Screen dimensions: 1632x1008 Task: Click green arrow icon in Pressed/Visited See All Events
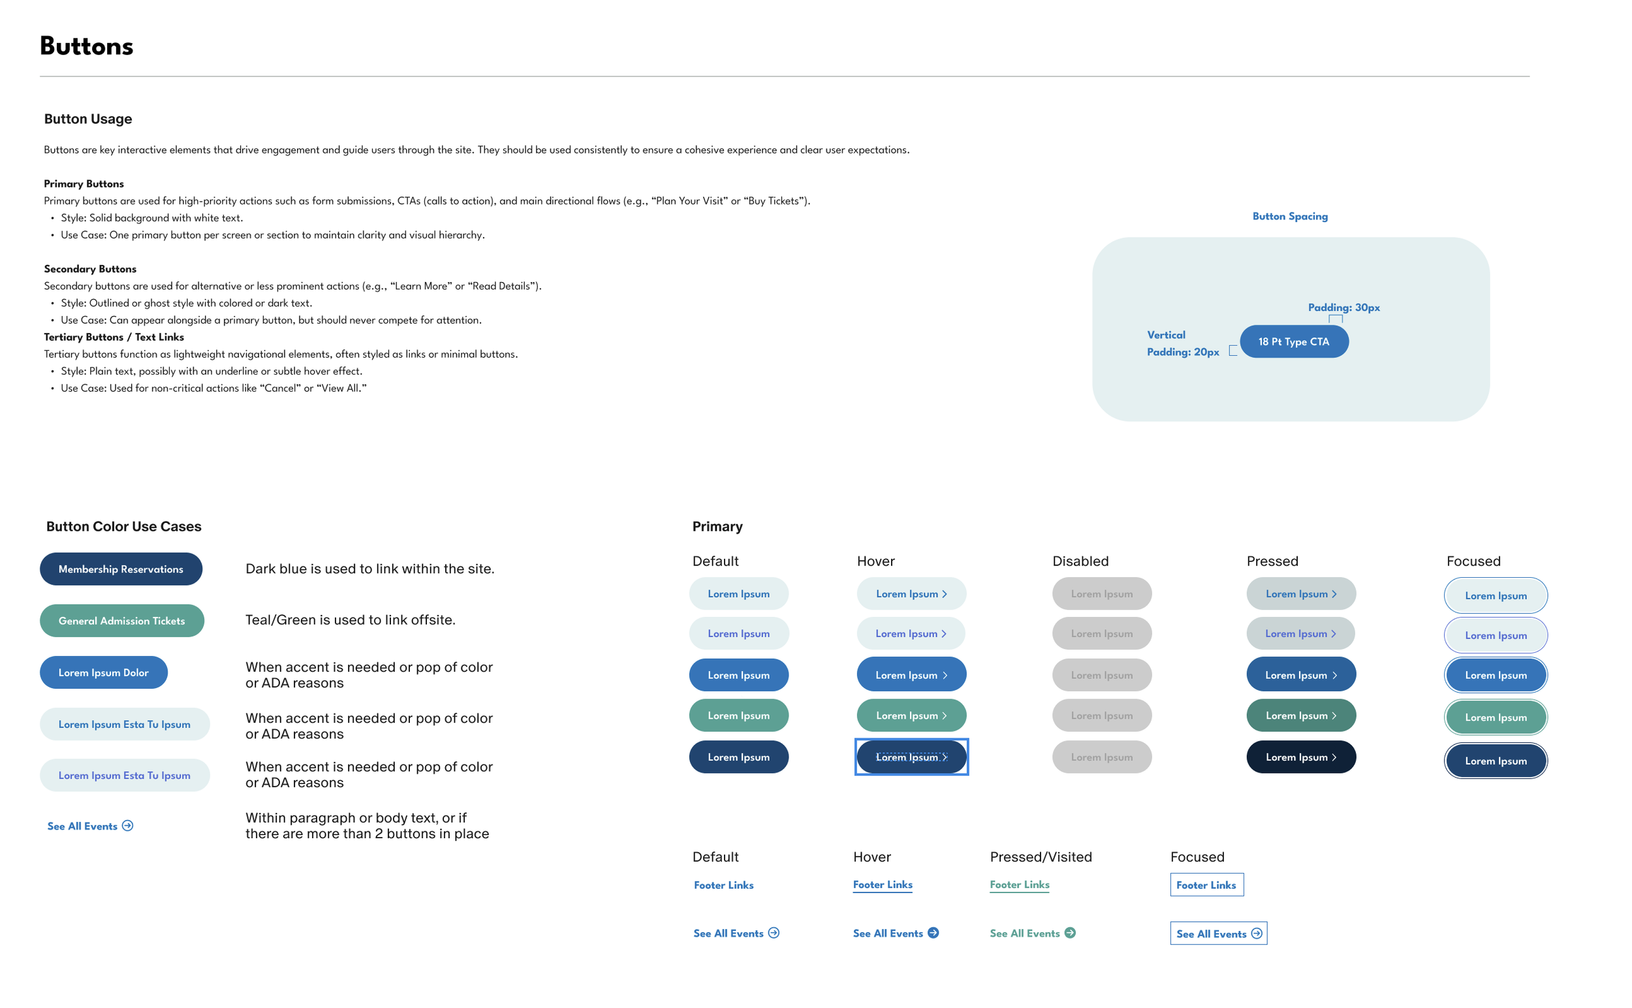point(1071,934)
